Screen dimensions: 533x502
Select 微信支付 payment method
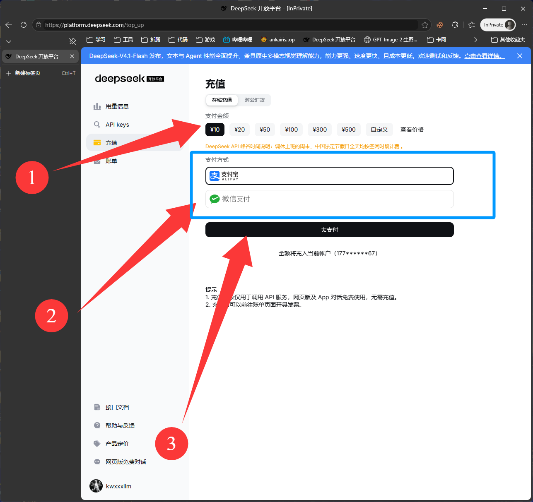pos(330,199)
